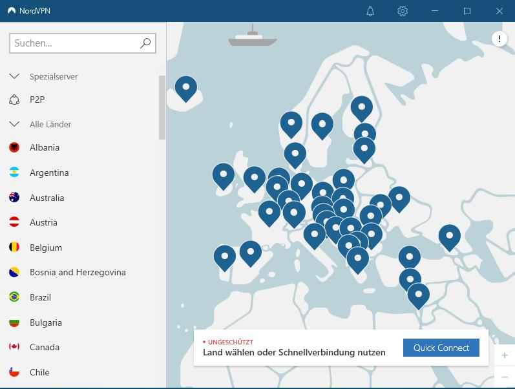Image resolution: width=515 pixels, height=389 pixels.
Task: Select Argentina from the country list
Action: coord(49,173)
